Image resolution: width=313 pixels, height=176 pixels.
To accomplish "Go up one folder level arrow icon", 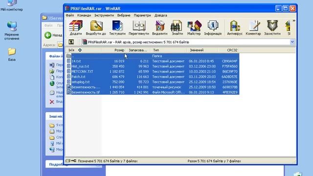I will 71,42.
